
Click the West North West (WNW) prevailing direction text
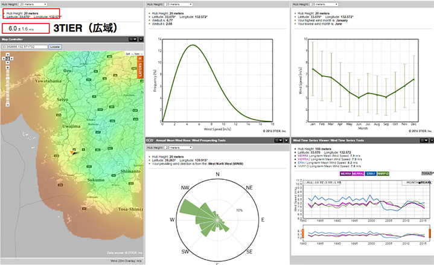(x=226, y=164)
